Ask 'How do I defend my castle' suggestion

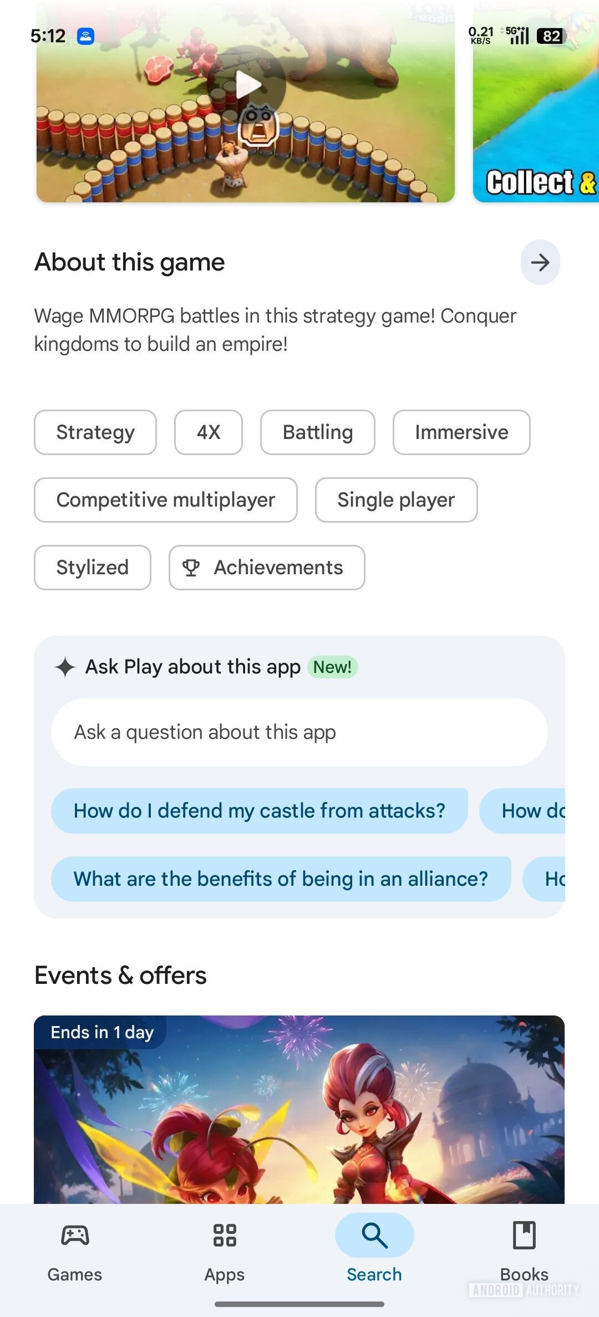pos(260,811)
